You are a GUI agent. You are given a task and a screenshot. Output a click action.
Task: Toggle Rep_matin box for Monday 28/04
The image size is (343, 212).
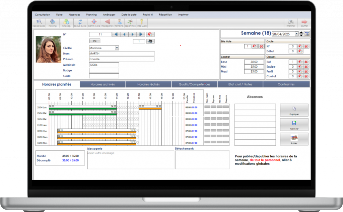pos(207,107)
